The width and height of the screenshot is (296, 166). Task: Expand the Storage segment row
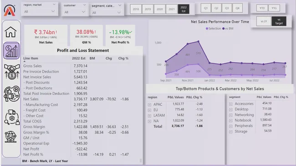tap(231, 132)
